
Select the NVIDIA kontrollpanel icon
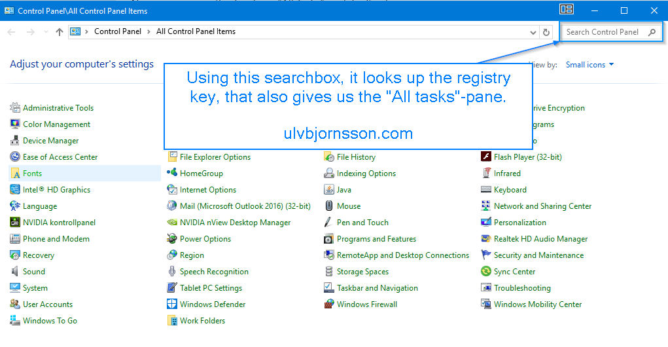(15, 223)
